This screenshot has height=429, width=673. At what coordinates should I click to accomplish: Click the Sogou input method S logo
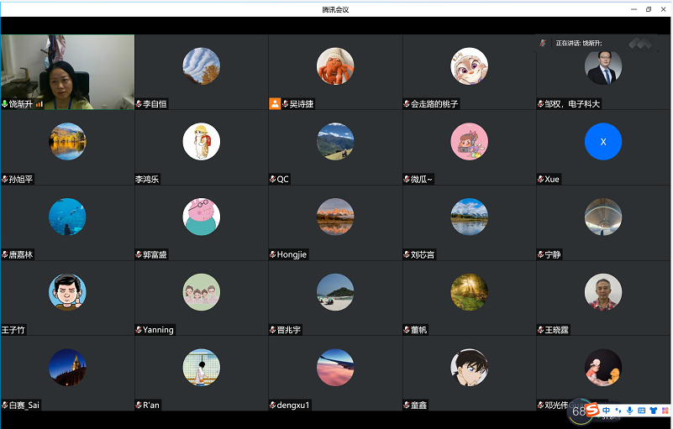pyautogui.click(x=592, y=411)
